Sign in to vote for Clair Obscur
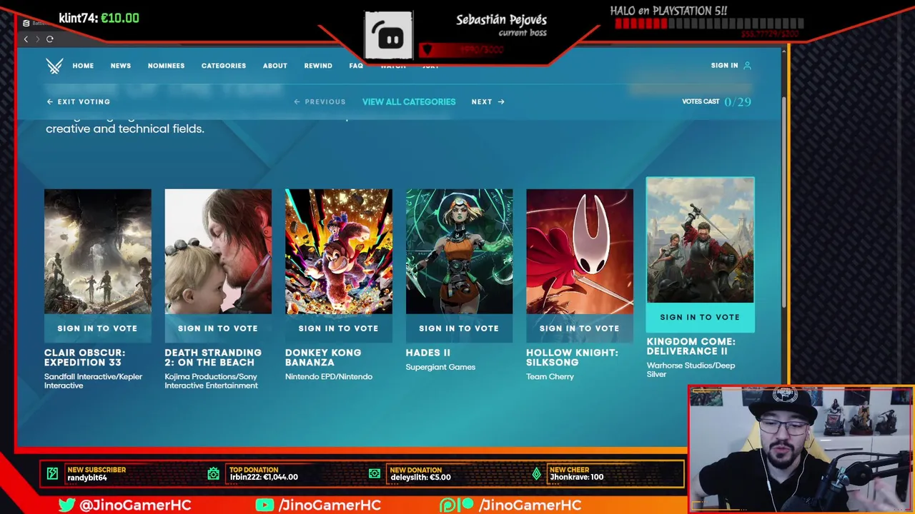 [x=97, y=328]
